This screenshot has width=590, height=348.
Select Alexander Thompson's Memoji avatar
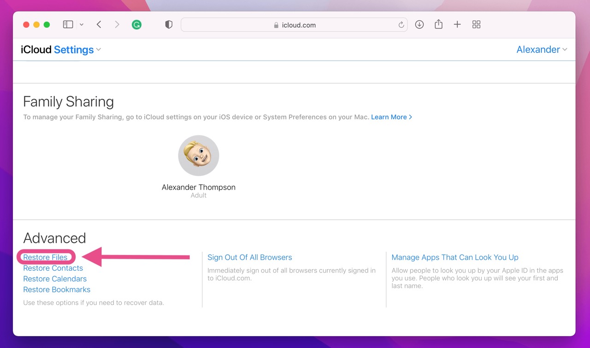[x=199, y=156]
